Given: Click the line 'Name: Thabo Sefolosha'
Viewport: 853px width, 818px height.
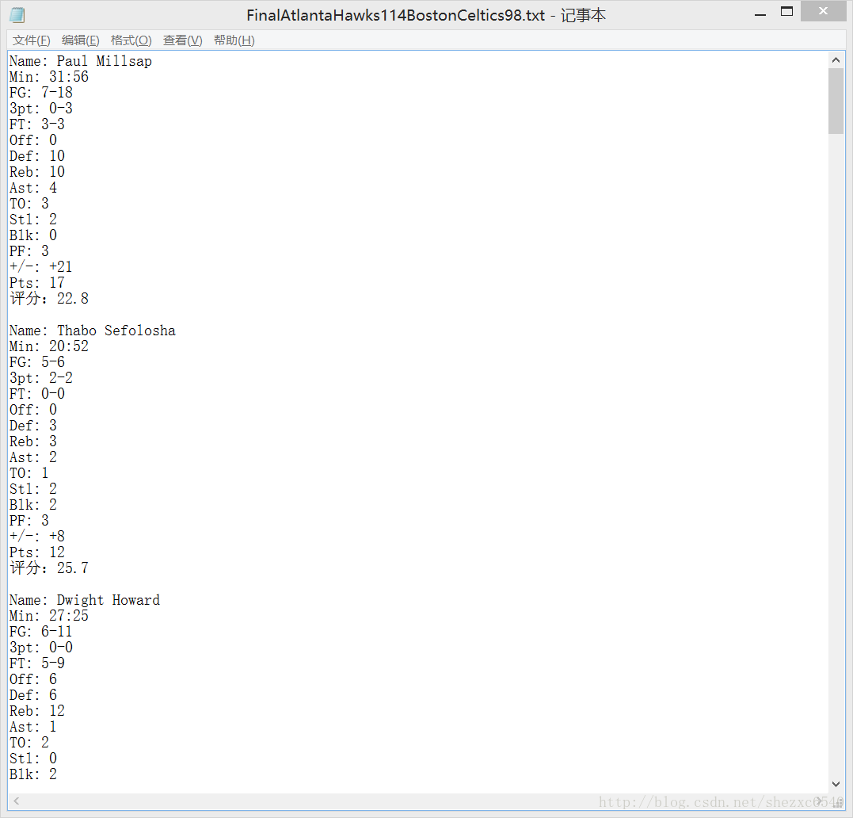Looking at the screenshot, I should [93, 331].
